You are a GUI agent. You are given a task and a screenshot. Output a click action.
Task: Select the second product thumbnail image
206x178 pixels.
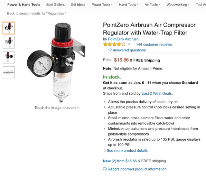point(9,43)
